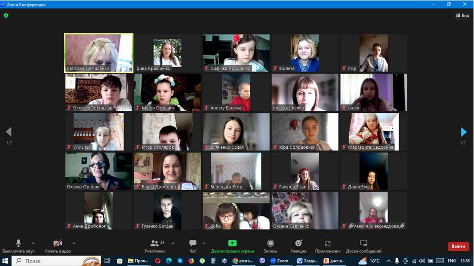Image resolution: width=474 pixels, height=266 pixels.
Task: Go to previous gallery page with left arrow
Action: click(8, 132)
